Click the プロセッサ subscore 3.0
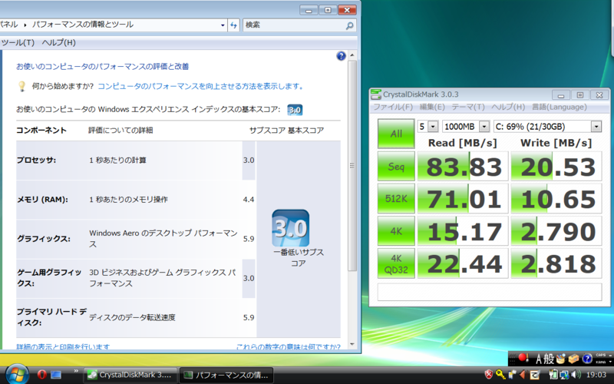The image size is (614, 384). tap(249, 161)
